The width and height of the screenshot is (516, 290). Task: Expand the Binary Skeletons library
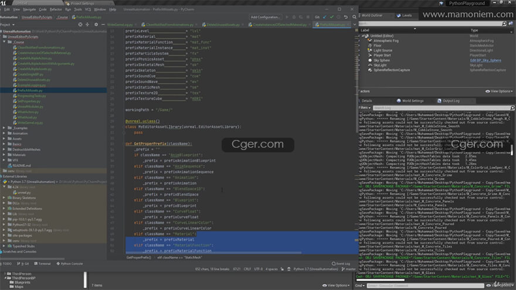pyautogui.click(x=4, y=198)
